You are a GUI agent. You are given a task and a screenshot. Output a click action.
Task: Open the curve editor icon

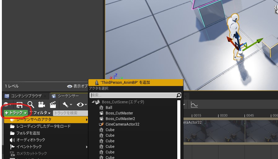pyautogui.click(x=194, y=105)
